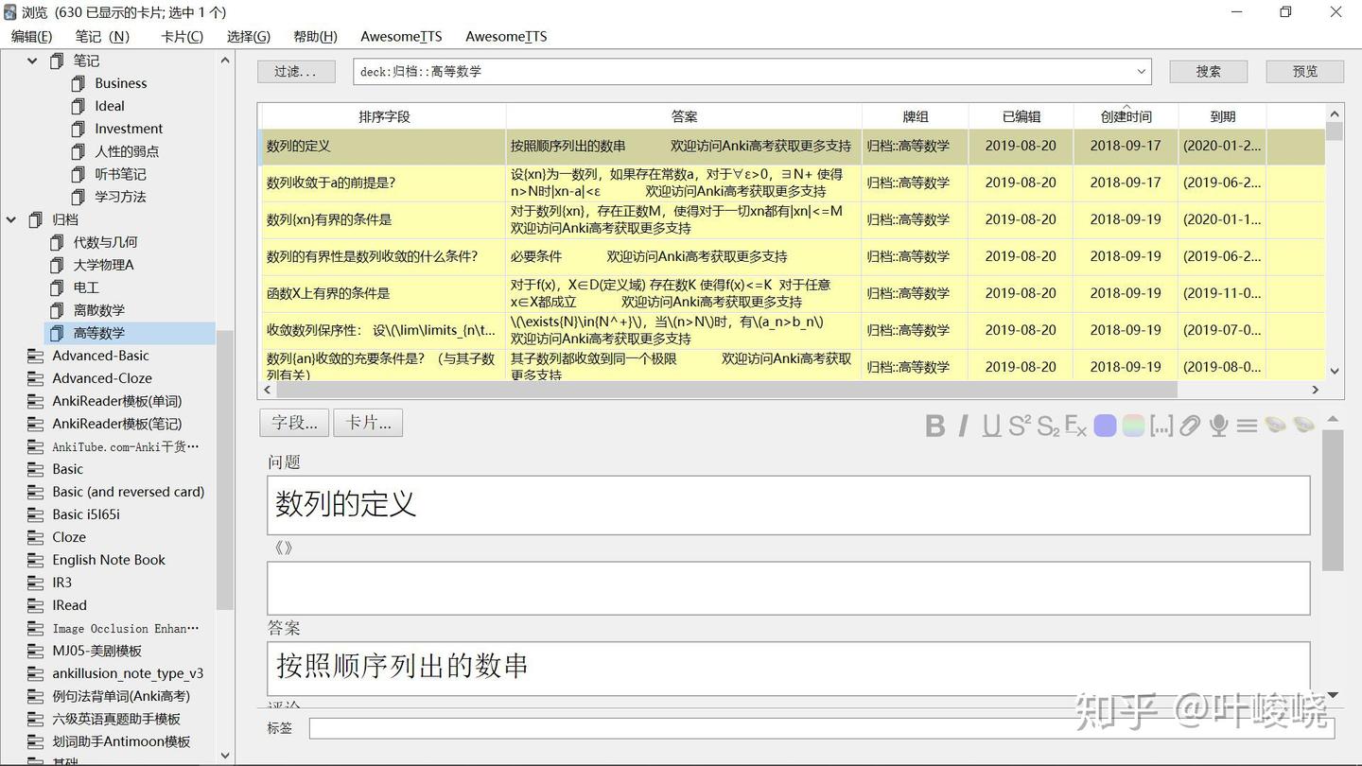Screen dimensions: 1362x766
Task: Click the note type icon beside English Note Book
Action: coord(36,560)
